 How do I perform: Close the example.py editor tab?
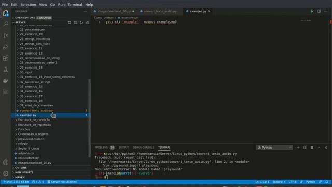point(209,11)
